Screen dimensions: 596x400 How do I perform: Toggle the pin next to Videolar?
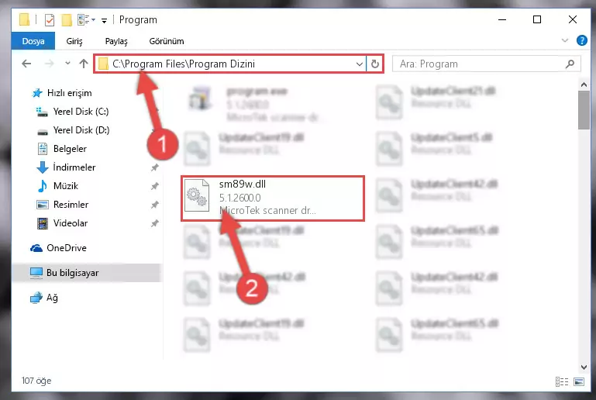point(155,223)
